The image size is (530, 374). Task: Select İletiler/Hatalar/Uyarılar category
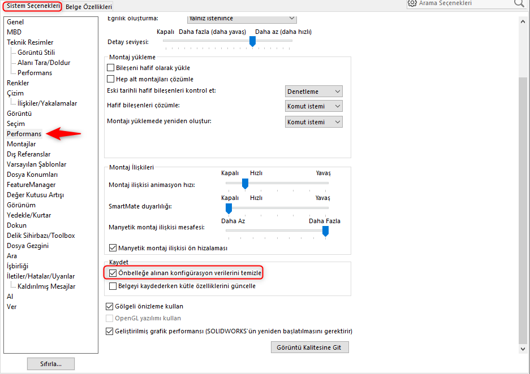point(41,276)
